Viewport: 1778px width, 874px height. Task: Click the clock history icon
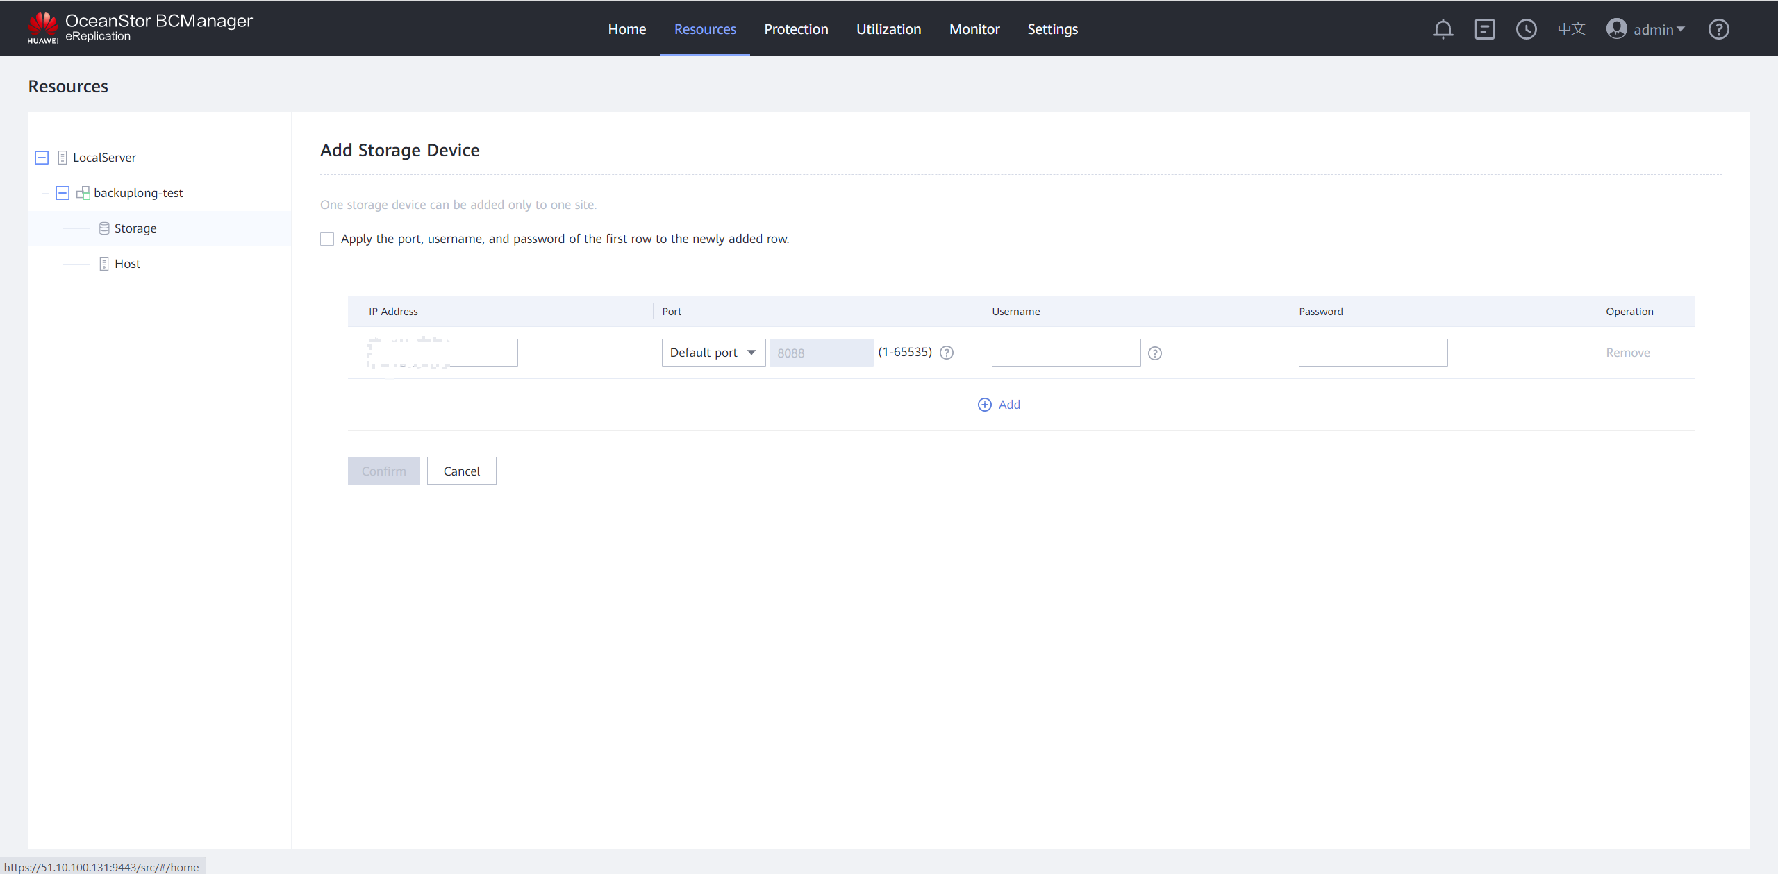[1526, 29]
